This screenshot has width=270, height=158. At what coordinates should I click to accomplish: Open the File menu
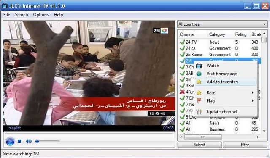point(7,15)
